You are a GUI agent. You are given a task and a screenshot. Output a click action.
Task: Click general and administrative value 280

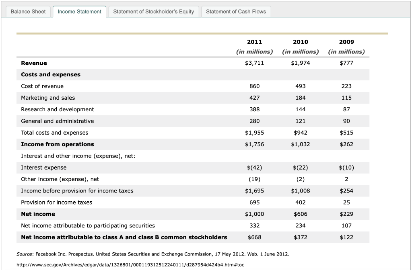click(x=254, y=121)
